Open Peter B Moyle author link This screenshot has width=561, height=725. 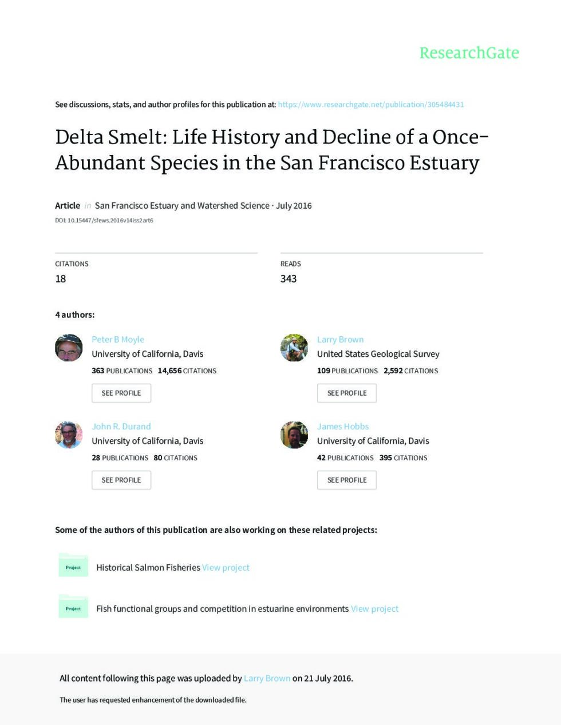(x=118, y=340)
